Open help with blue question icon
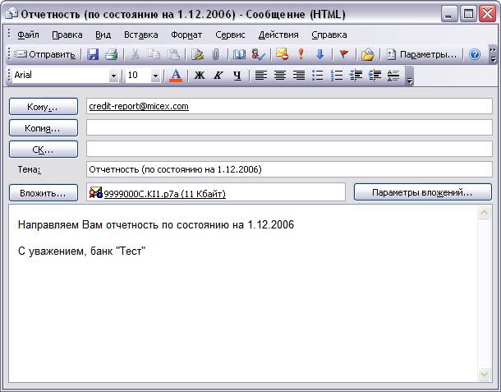Viewport: 501px width, 392px height. tap(475, 54)
